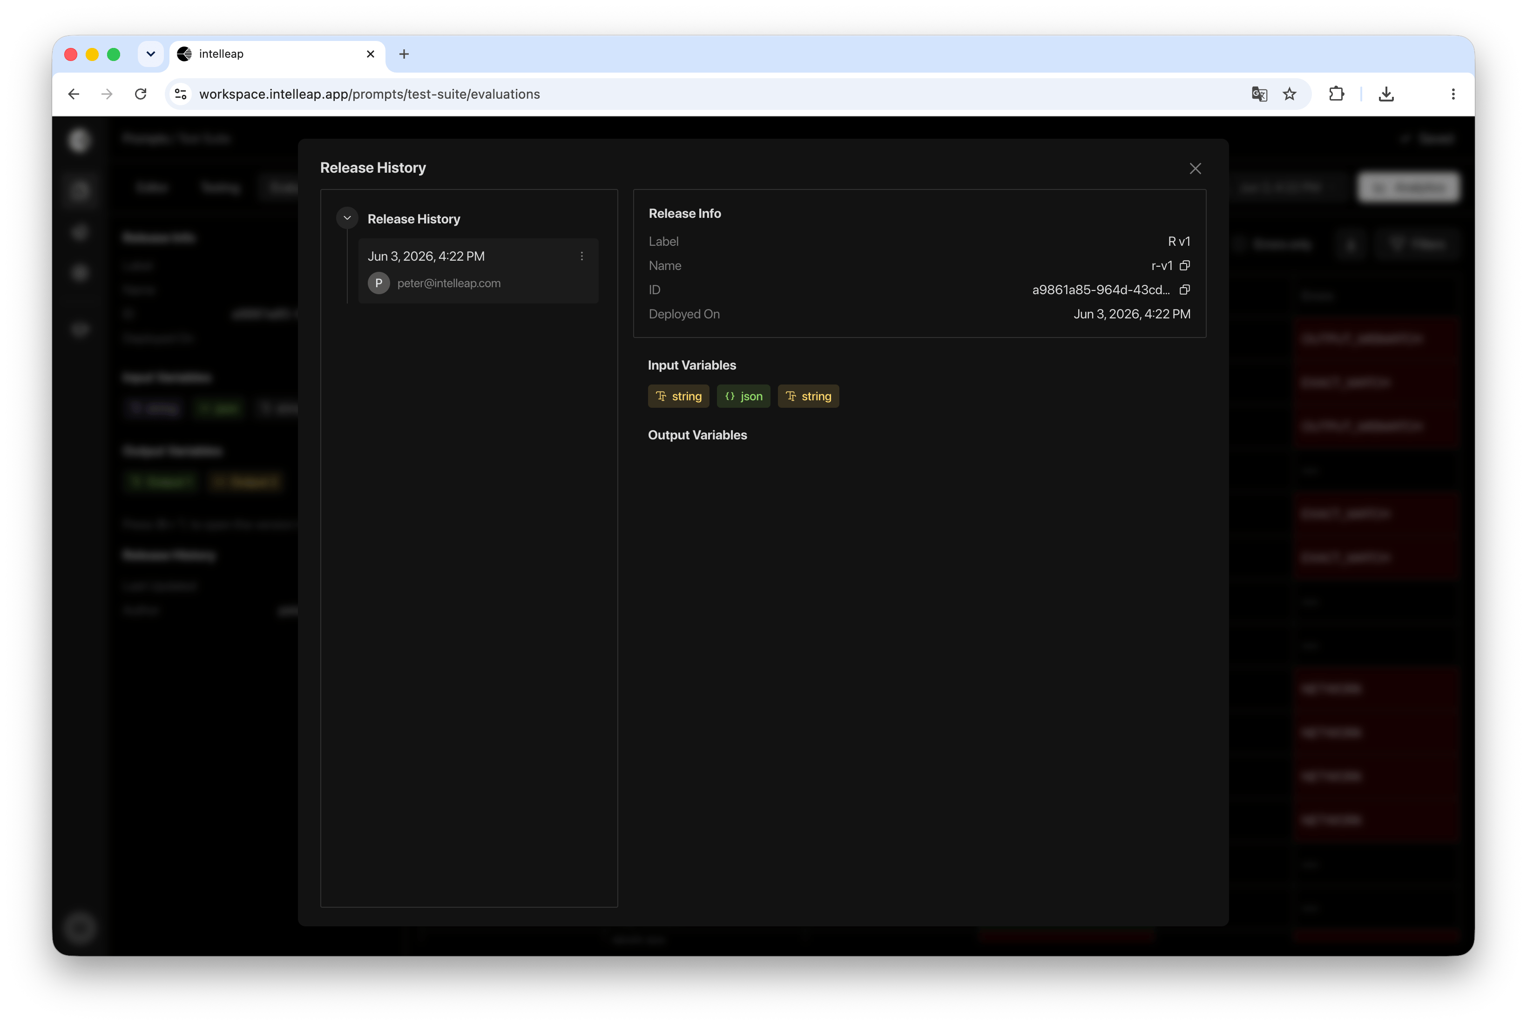
Task: Click the Input Variables heading
Action: [692, 365]
